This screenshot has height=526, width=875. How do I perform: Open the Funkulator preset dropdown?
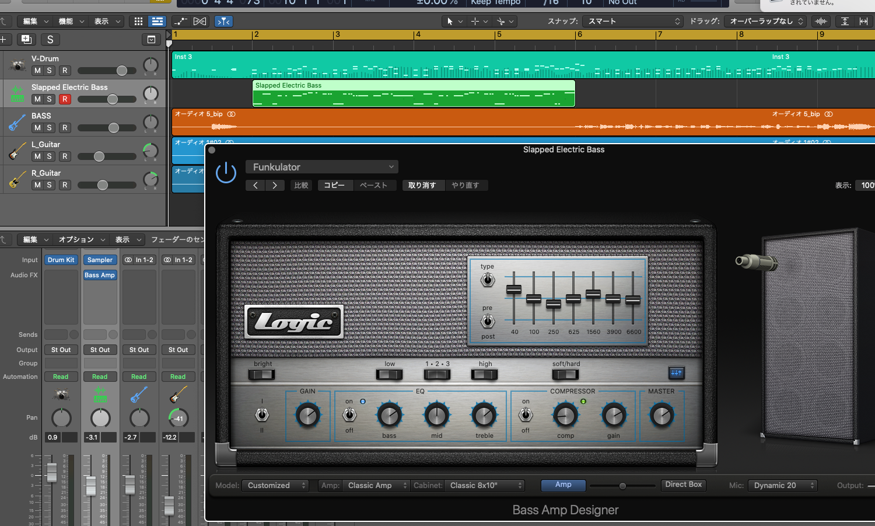tap(322, 167)
